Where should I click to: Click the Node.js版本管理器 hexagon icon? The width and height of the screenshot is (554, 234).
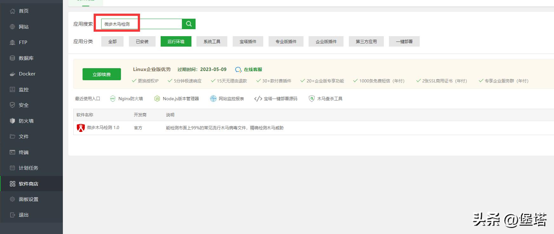pyautogui.click(x=157, y=99)
